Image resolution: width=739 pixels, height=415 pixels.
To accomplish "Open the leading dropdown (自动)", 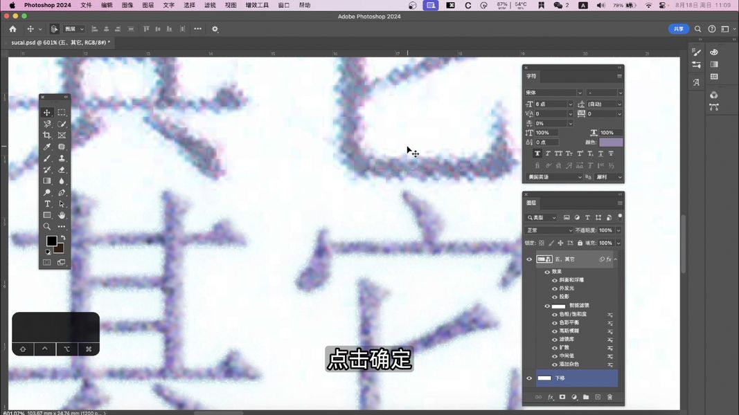I will click(x=619, y=104).
